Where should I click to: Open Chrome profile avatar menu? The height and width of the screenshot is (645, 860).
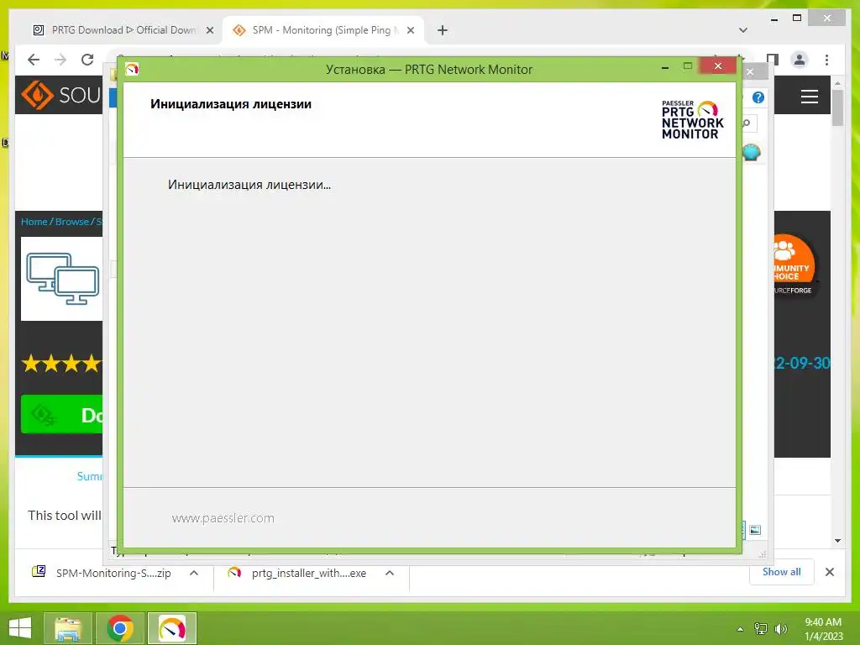(x=800, y=60)
